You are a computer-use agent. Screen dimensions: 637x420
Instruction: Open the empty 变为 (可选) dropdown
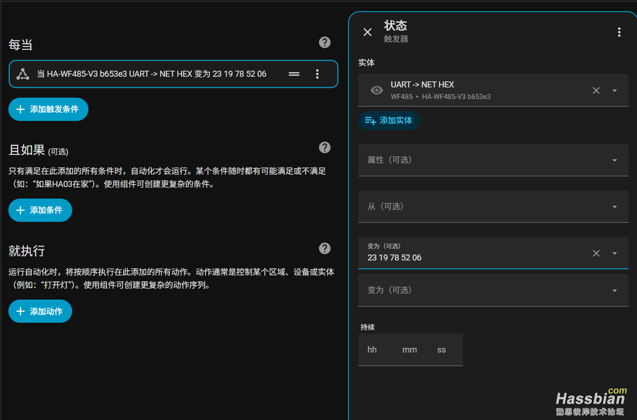click(615, 290)
